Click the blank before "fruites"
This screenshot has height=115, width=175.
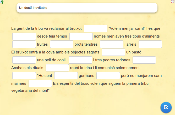(24, 44)
